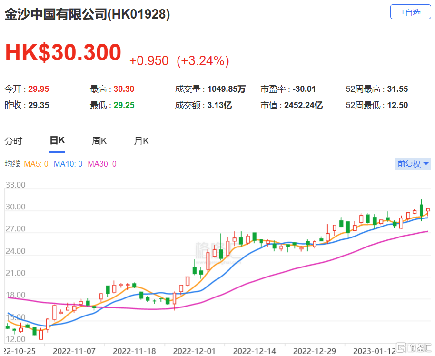Expand the 前复权 adjustment dropdown
Screen dimensions: 435x356
pos(413,164)
